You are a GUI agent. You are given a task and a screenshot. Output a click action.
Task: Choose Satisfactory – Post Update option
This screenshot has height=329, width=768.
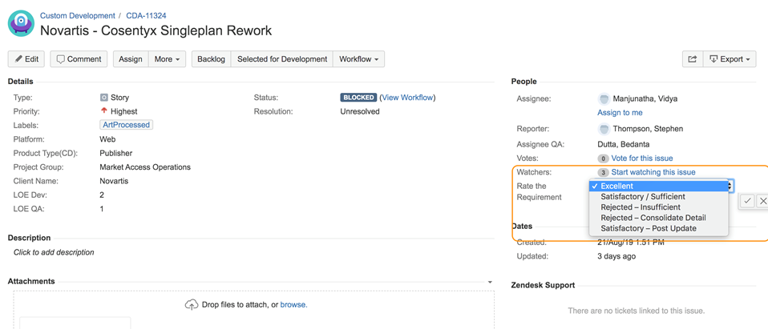659,229
